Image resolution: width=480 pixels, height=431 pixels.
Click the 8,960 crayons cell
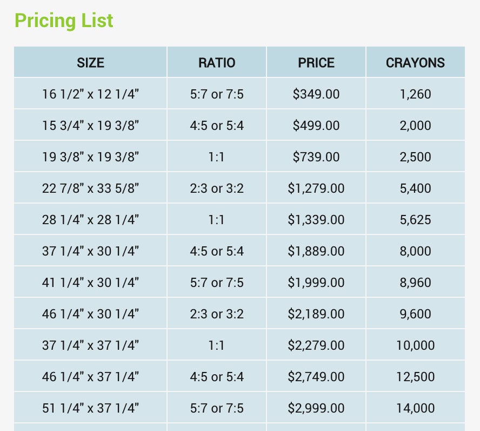pos(415,283)
